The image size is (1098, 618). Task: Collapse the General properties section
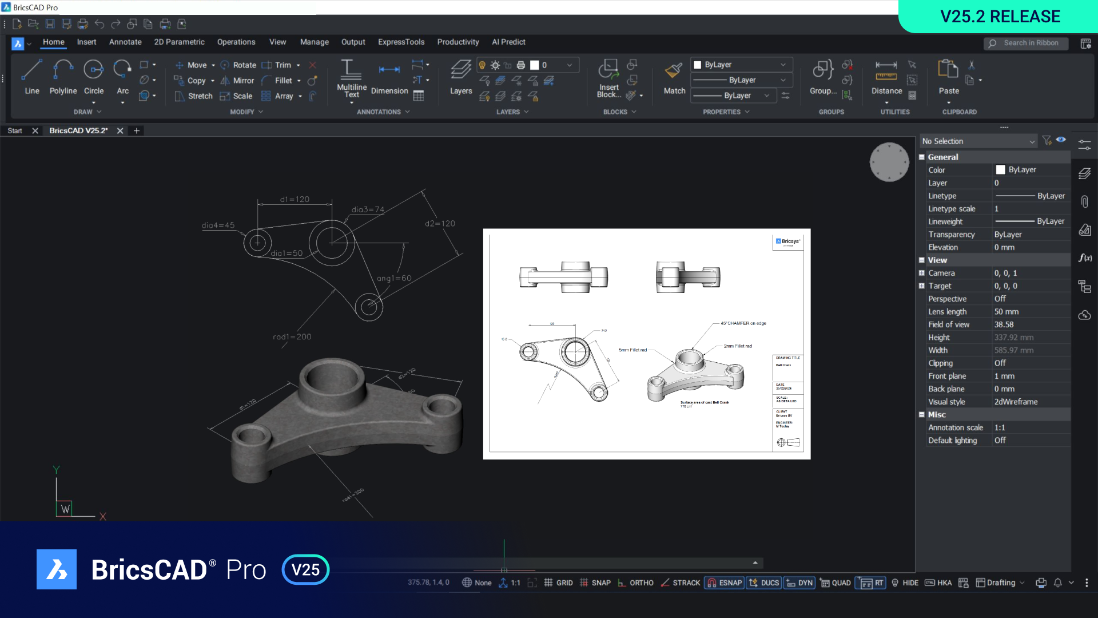[x=922, y=157]
